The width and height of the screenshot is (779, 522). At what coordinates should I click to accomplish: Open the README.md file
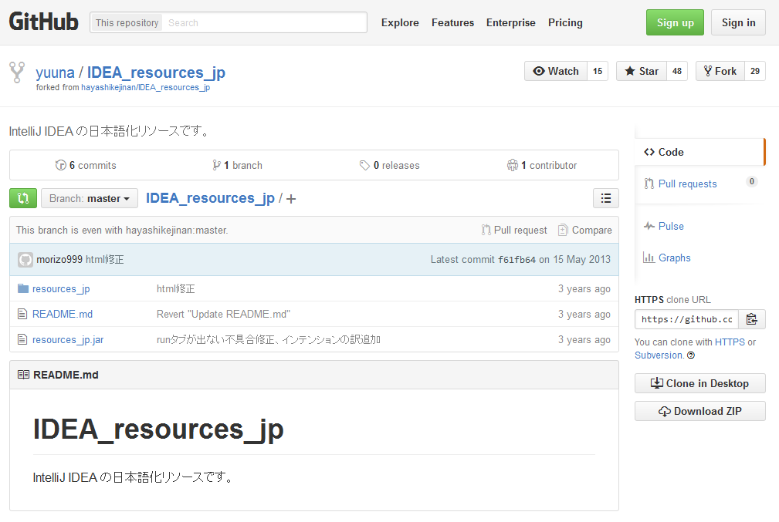tap(63, 314)
